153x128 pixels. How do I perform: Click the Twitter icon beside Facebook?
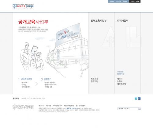click(x=136, y=99)
